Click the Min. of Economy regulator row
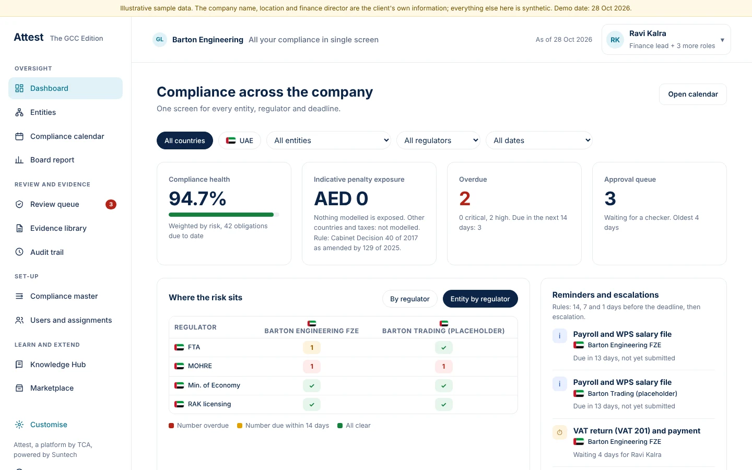752x470 pixels. [343, 385]
